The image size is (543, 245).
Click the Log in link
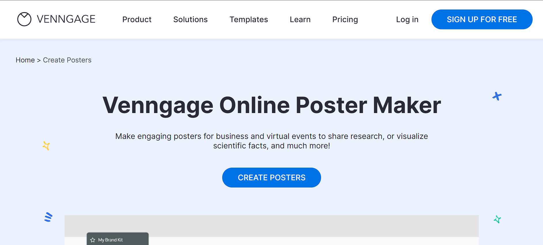coord(407,19)
